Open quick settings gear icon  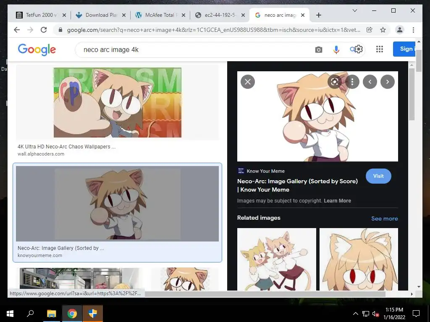click(359, 49)
